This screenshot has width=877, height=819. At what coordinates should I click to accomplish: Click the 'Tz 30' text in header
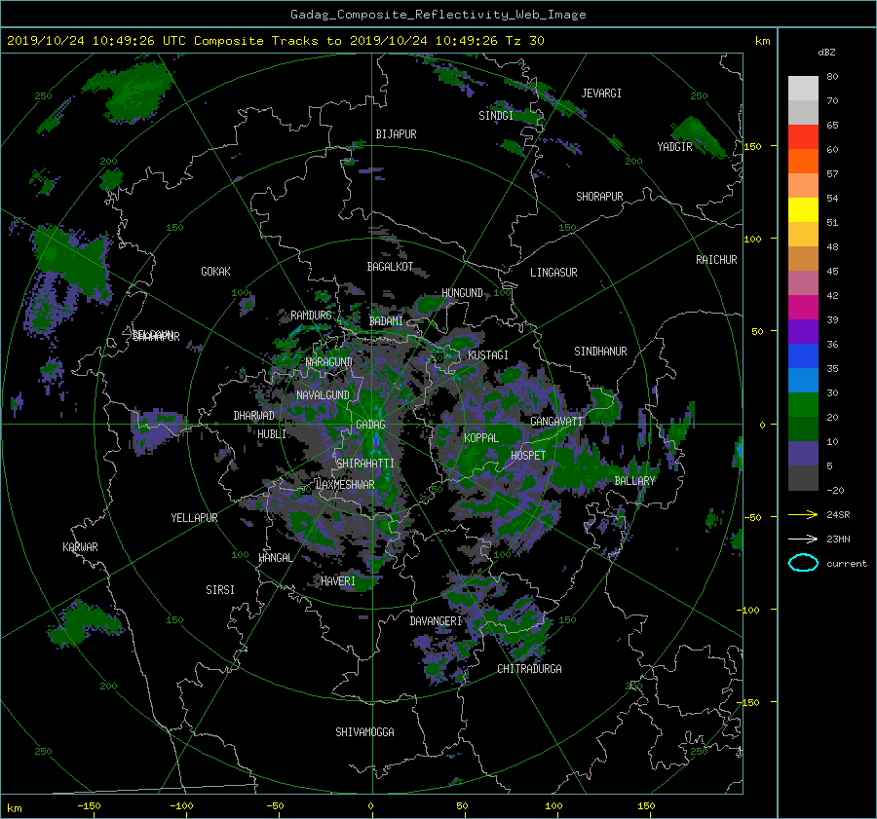pyautogui.click(x=524, y=41)
